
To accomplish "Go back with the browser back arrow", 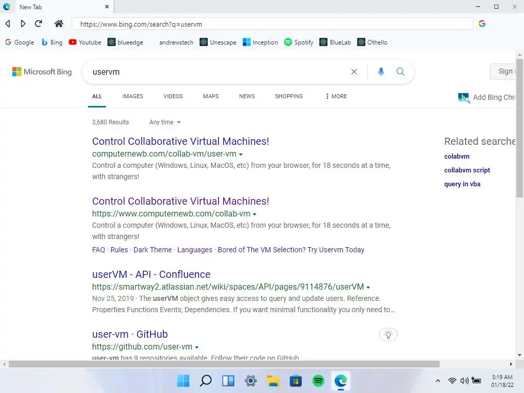I will (8, 24).
